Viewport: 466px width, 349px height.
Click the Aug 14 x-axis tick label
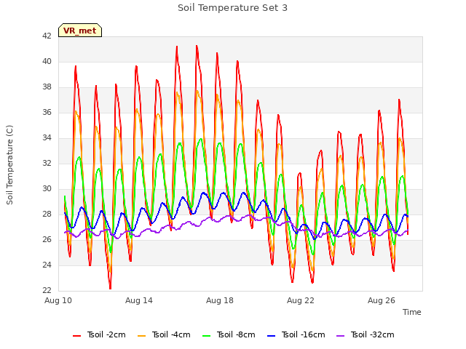point(139,300)
